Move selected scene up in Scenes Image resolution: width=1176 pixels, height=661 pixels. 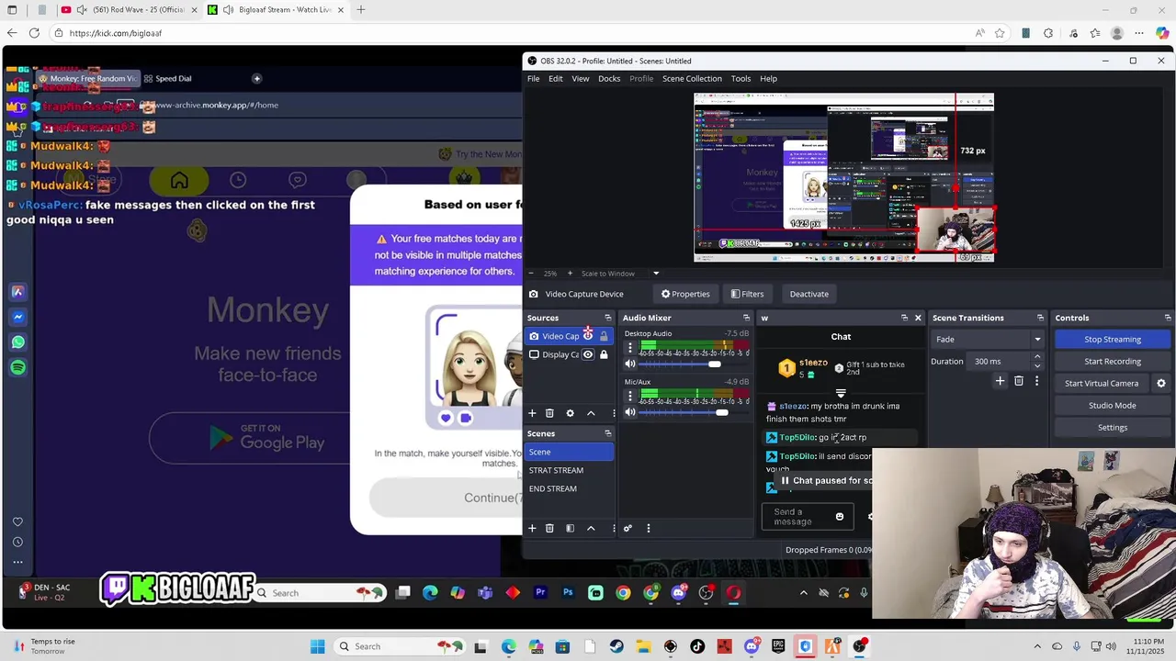click(x=591, y=528)
